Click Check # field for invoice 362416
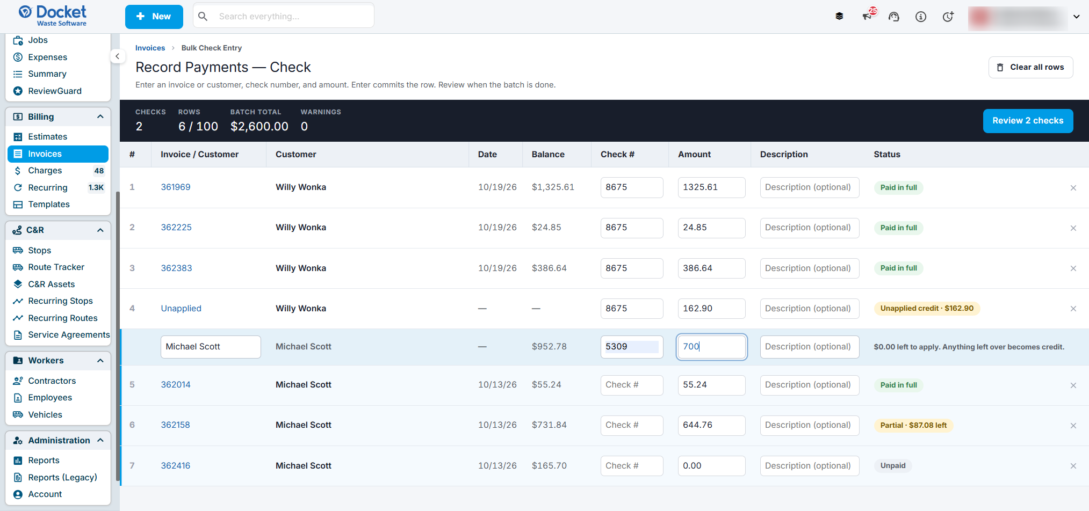 point(632,466)
